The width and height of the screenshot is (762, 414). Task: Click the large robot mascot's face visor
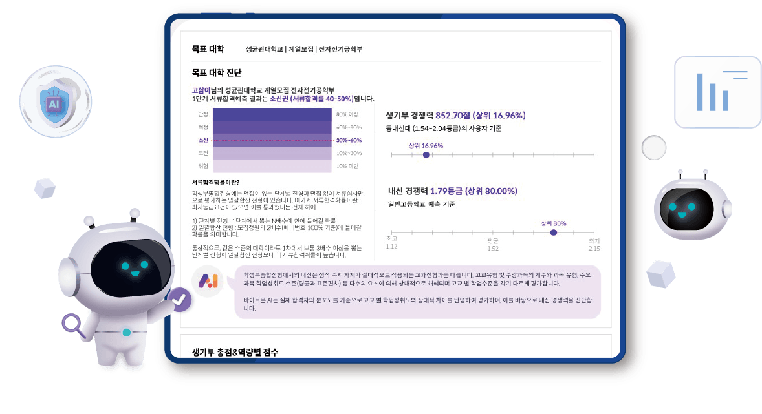[131, 269]
